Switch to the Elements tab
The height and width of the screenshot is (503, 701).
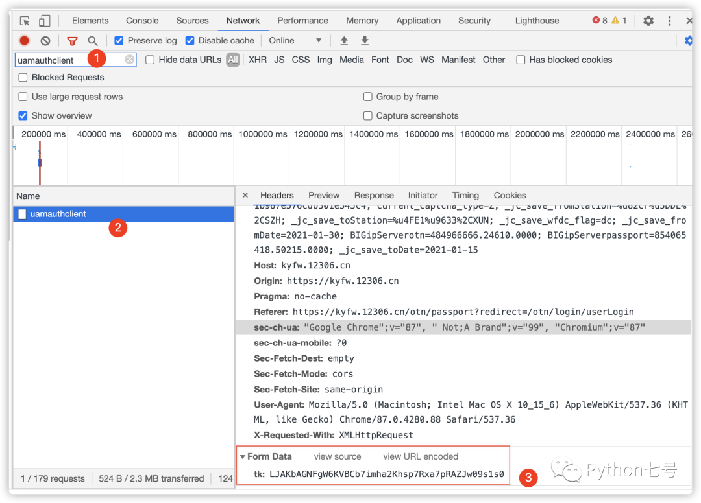coord(90,21)
